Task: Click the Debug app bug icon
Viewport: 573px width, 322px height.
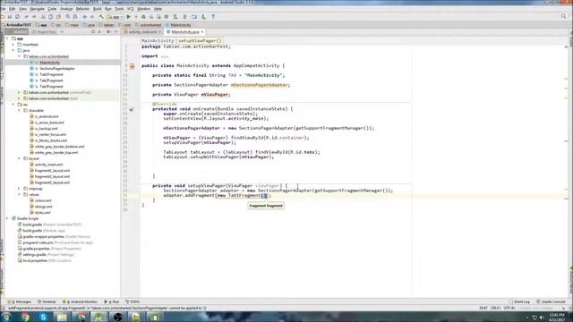Action: (x=143, y=17)
